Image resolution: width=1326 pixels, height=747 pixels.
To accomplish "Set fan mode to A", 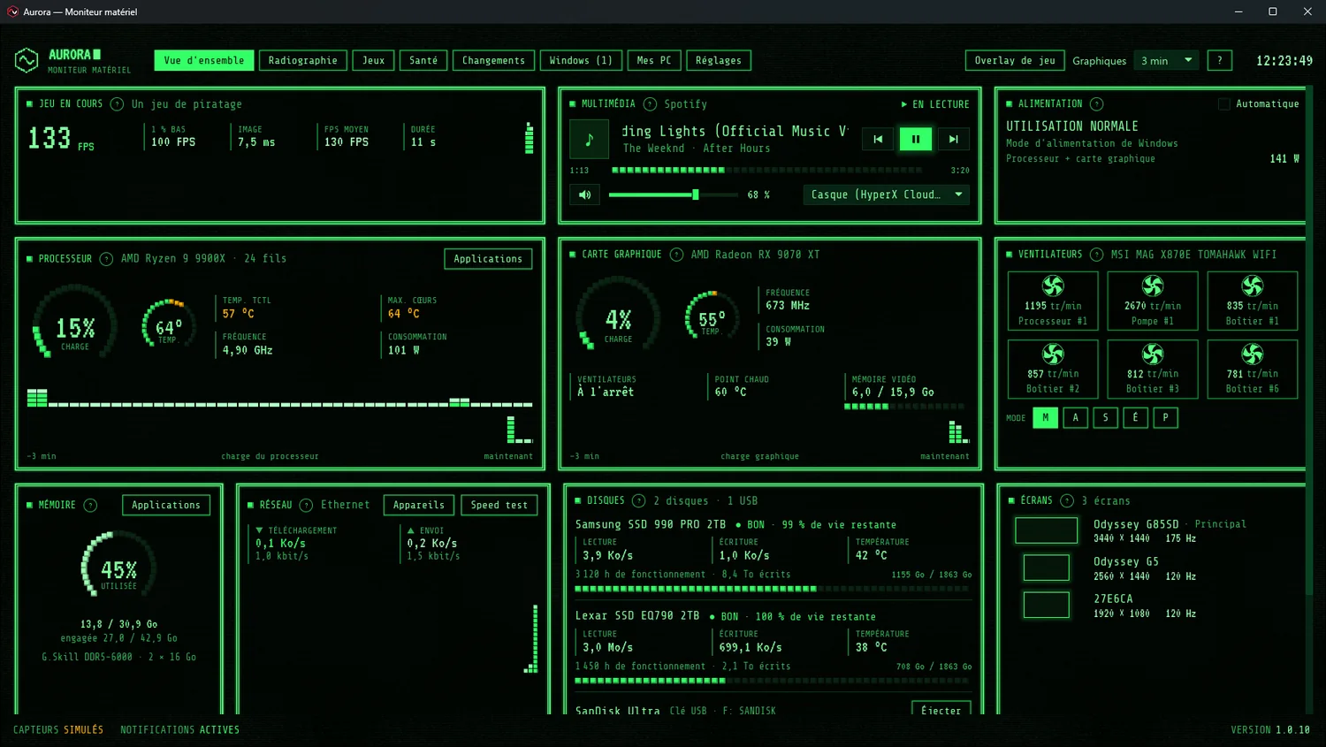I will 1076,417.
